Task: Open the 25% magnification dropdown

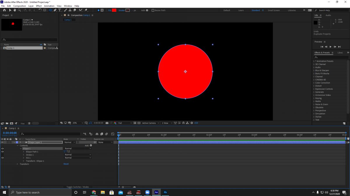Action: coord(78,123)
